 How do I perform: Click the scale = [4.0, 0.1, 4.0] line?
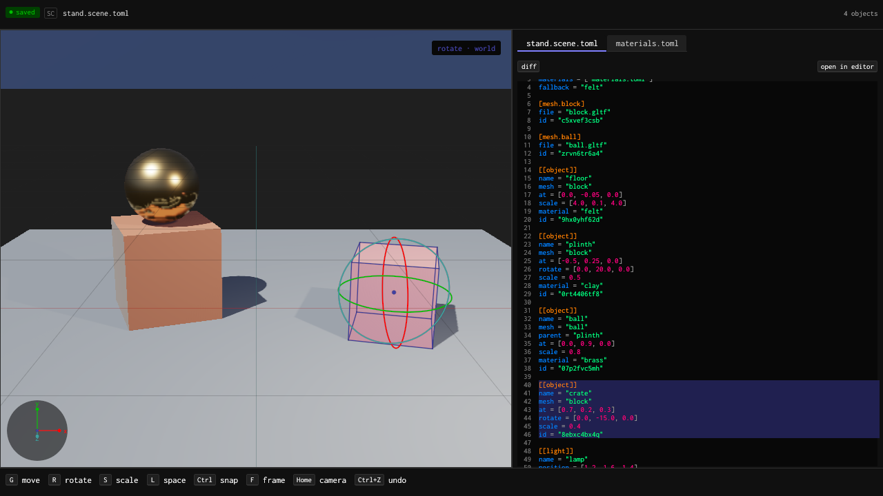coord(583,203)
